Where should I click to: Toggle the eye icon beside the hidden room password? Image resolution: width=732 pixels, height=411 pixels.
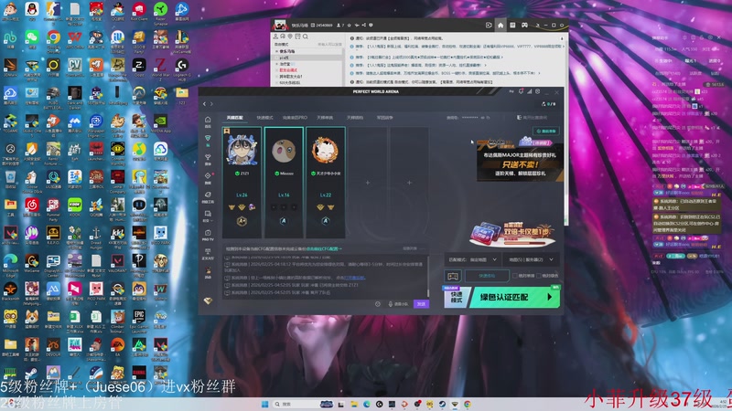click(483, 118)
